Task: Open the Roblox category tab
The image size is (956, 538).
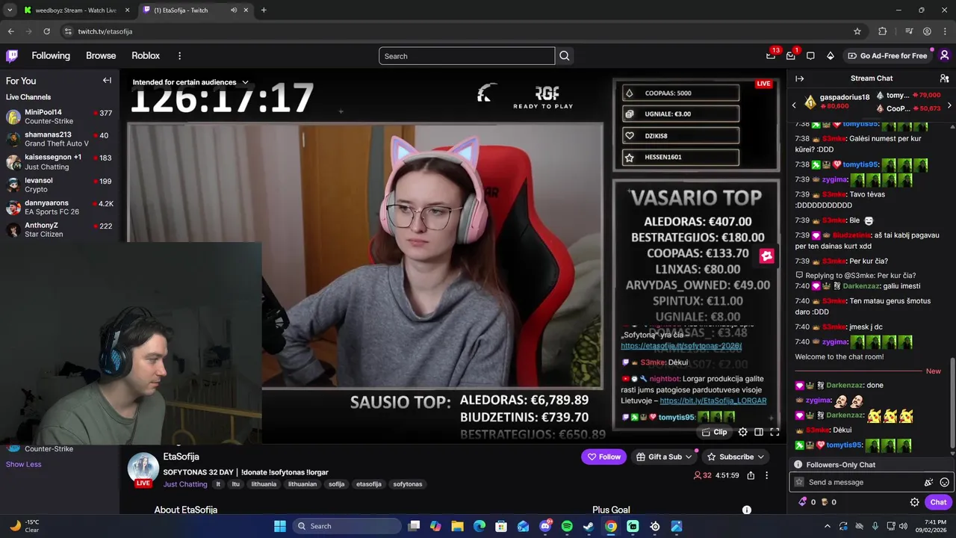Action: [146, 56]
